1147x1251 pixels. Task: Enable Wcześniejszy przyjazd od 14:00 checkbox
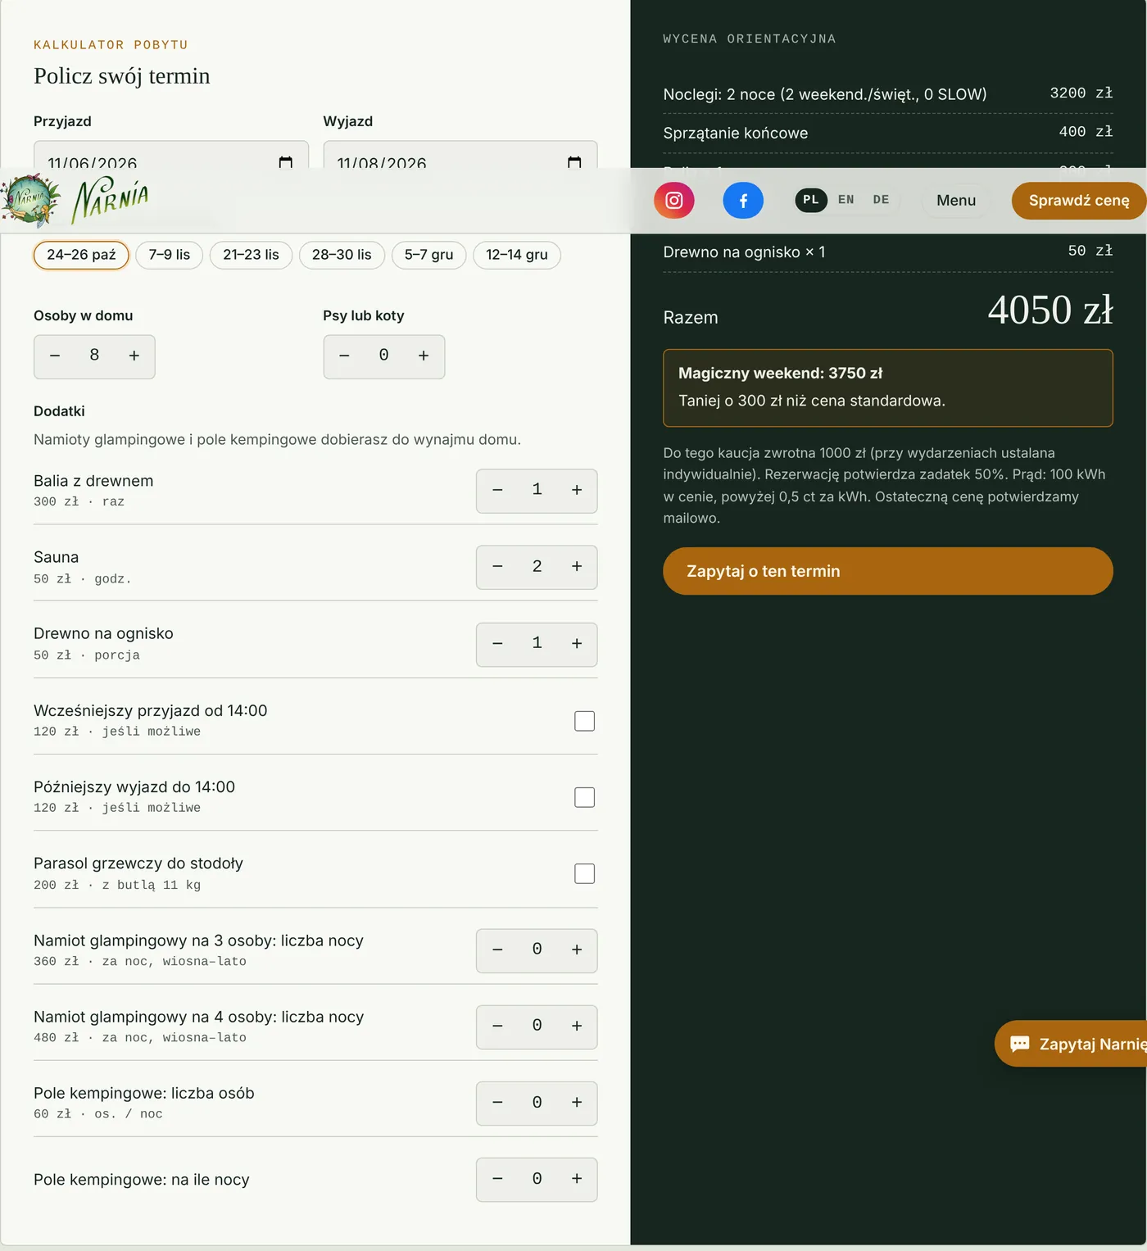[x=585, y=721]
